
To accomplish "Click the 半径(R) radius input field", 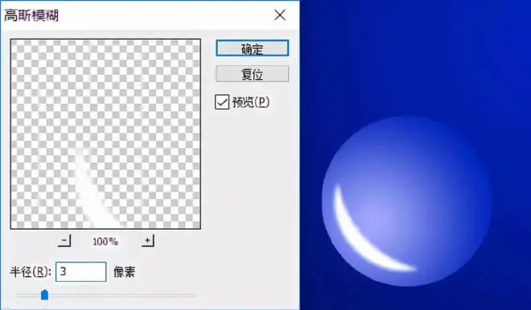I will tap(81, 271).
